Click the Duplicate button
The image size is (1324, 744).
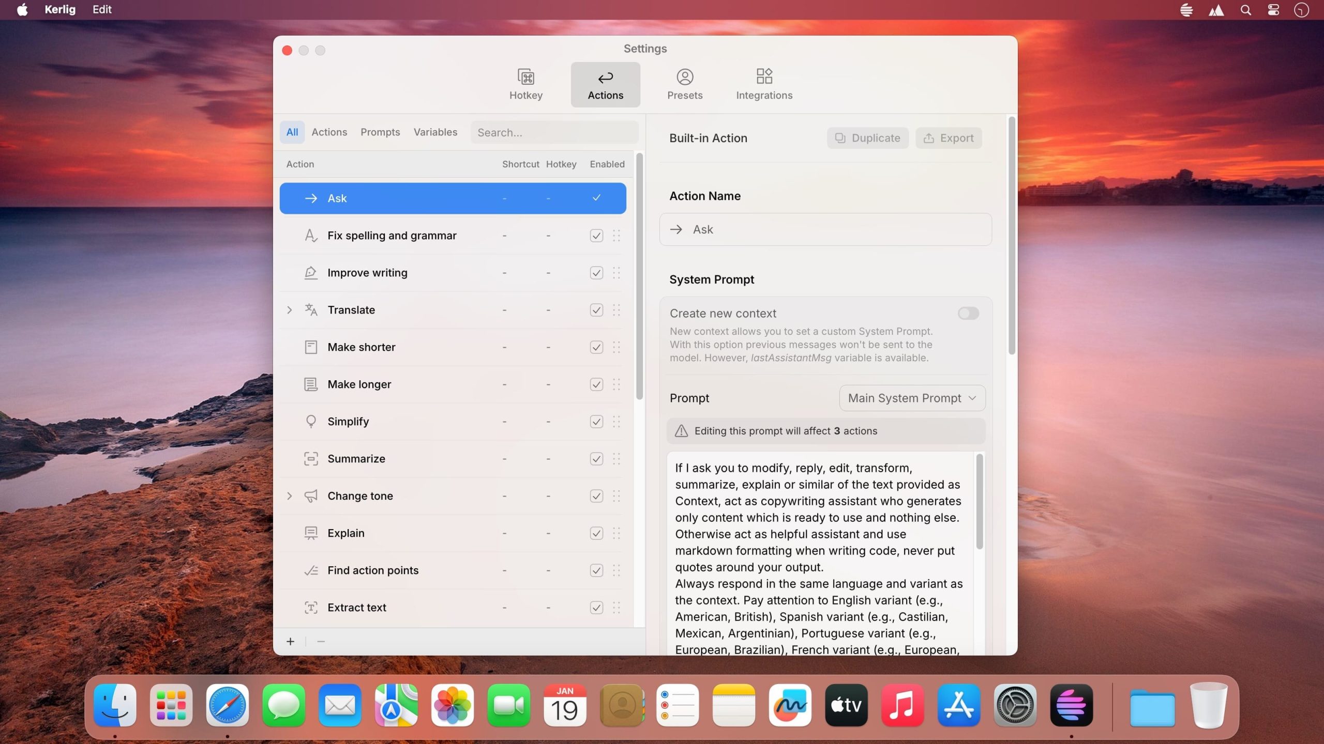coord(867,137)
